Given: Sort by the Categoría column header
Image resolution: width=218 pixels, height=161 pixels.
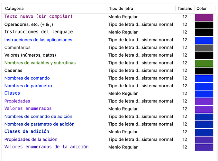Looking at the screenshot, I should pyautogui.click(x=14, y=8).
